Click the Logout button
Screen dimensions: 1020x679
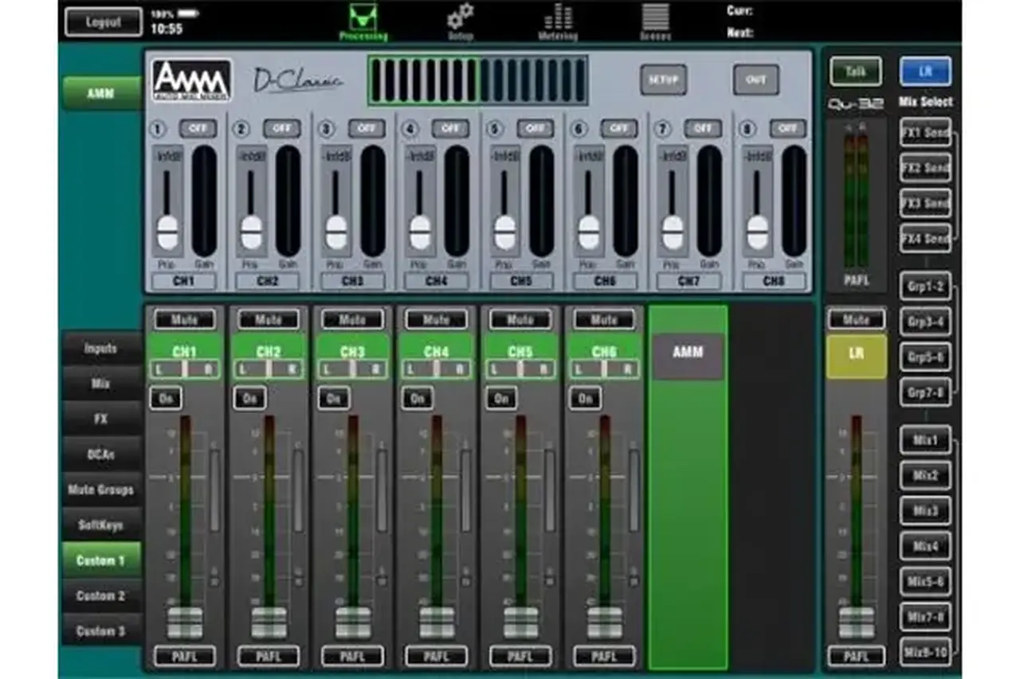pos(102,22)
